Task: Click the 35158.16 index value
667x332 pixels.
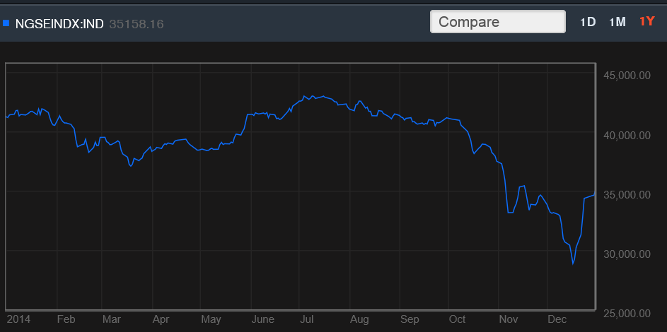Action: (137, 23)
